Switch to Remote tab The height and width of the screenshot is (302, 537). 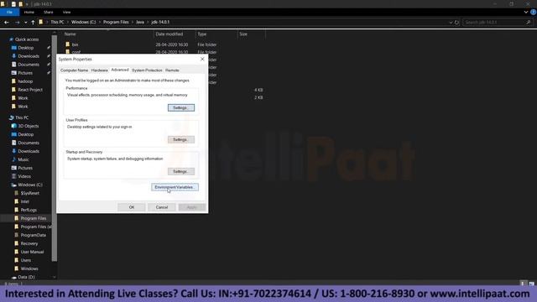coord(172,70)
